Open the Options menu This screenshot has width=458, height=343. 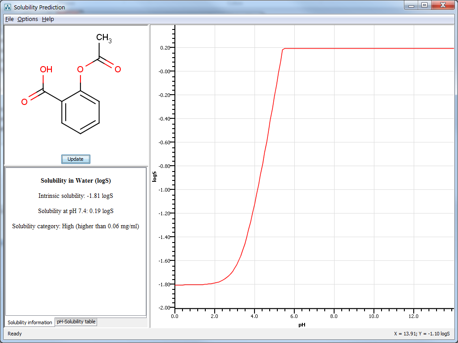(x=28, y=19)
